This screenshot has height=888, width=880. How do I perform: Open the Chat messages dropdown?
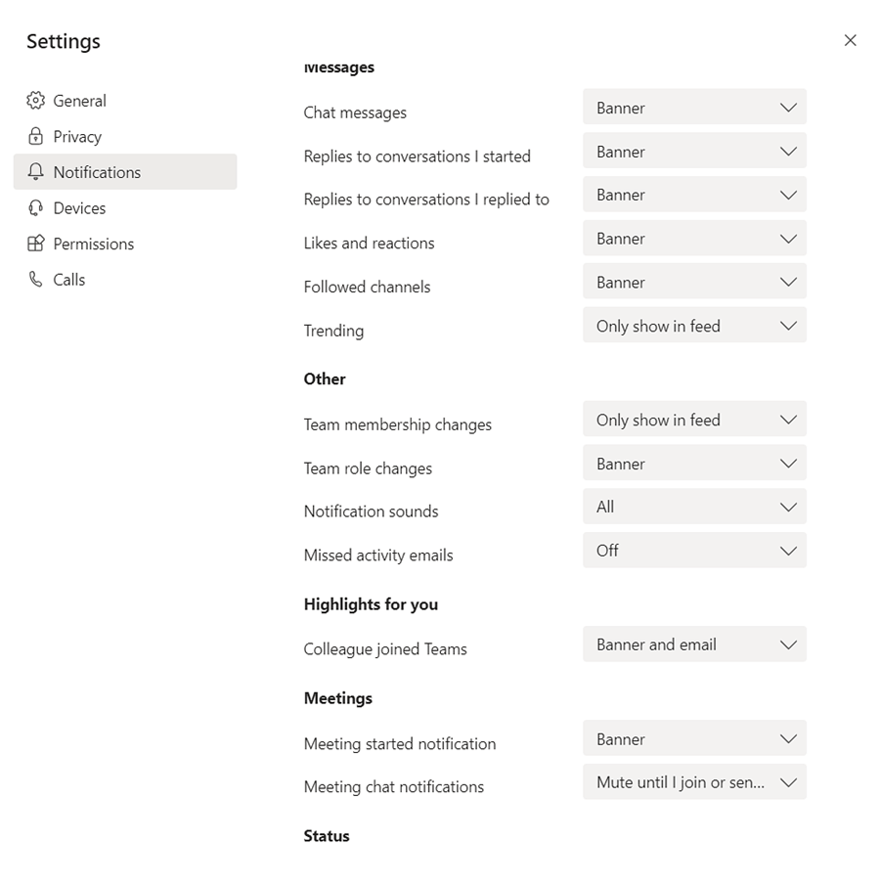pos(694,108)
